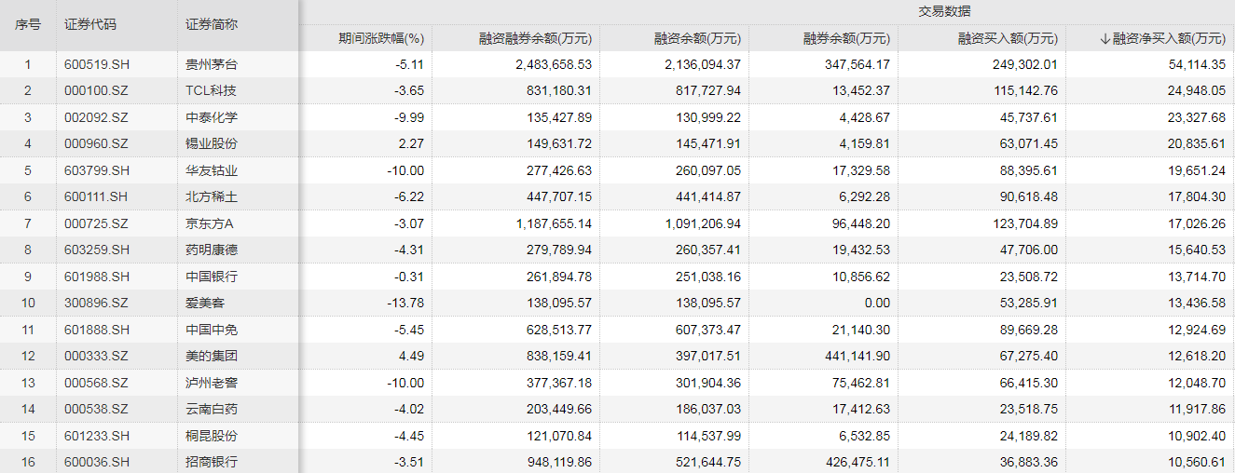The width and height of the screenshot is (1235, 473).
Task: Select stock code 000538.SZ
Action: click(96, 409)
